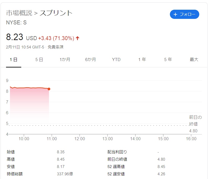Image resolution: width=210 pixels, height=179 pixels.
Task: Switch to the 5日 tab
Action: pyautogui.click(x=39, y=60)
